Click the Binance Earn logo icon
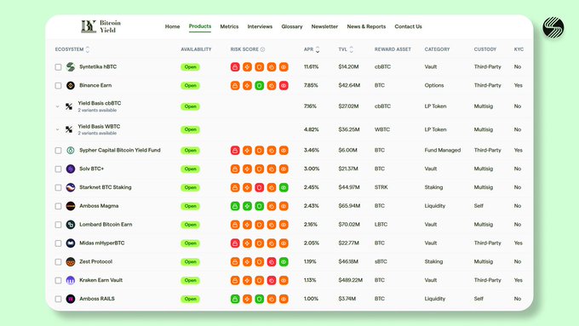The height and width of the screenshot is (326, 579). click(71, 86)
